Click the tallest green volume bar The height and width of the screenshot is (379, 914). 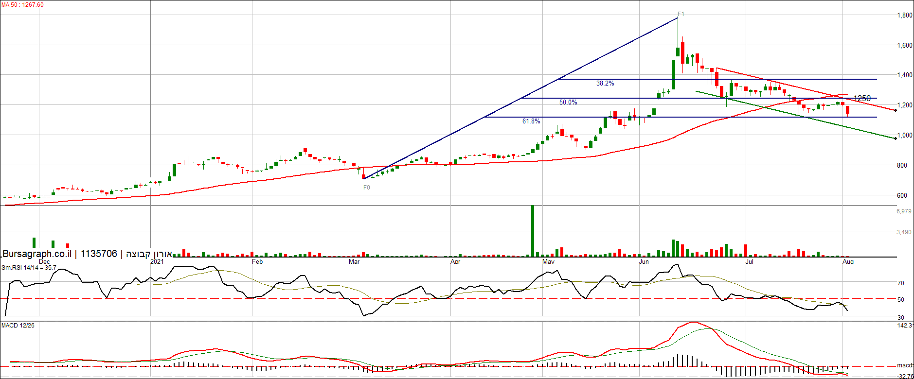[533, 231]
